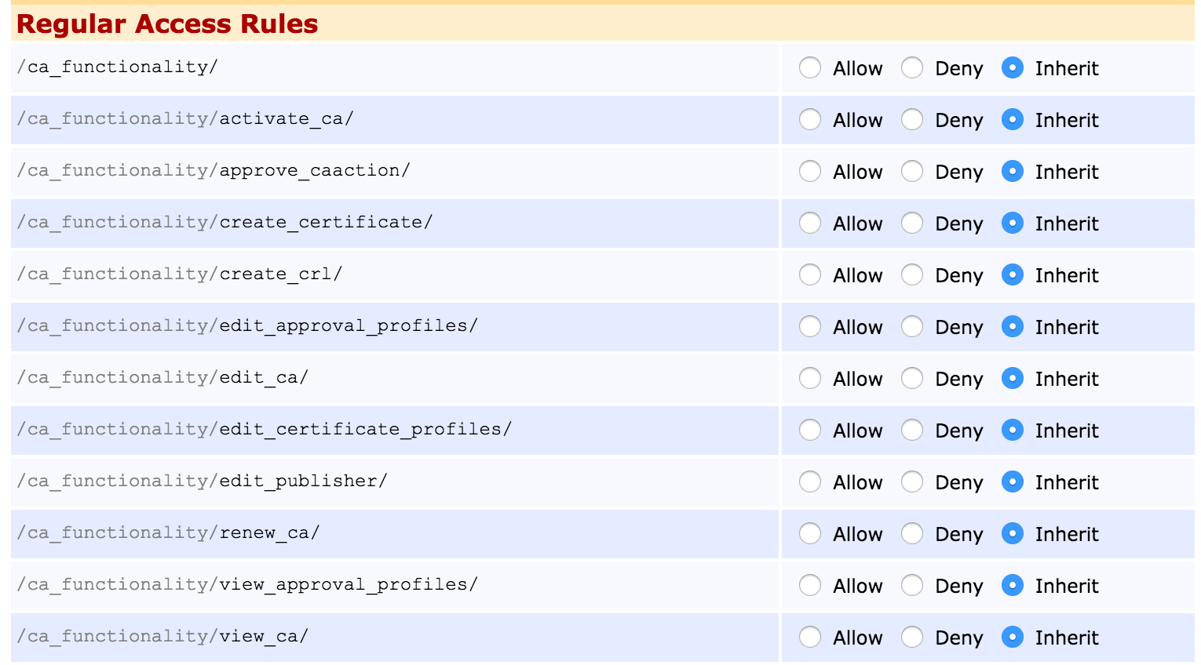Select Deny for approve_caaction rule
This screenshot has height=665, width=1201.
click(912, 172)
